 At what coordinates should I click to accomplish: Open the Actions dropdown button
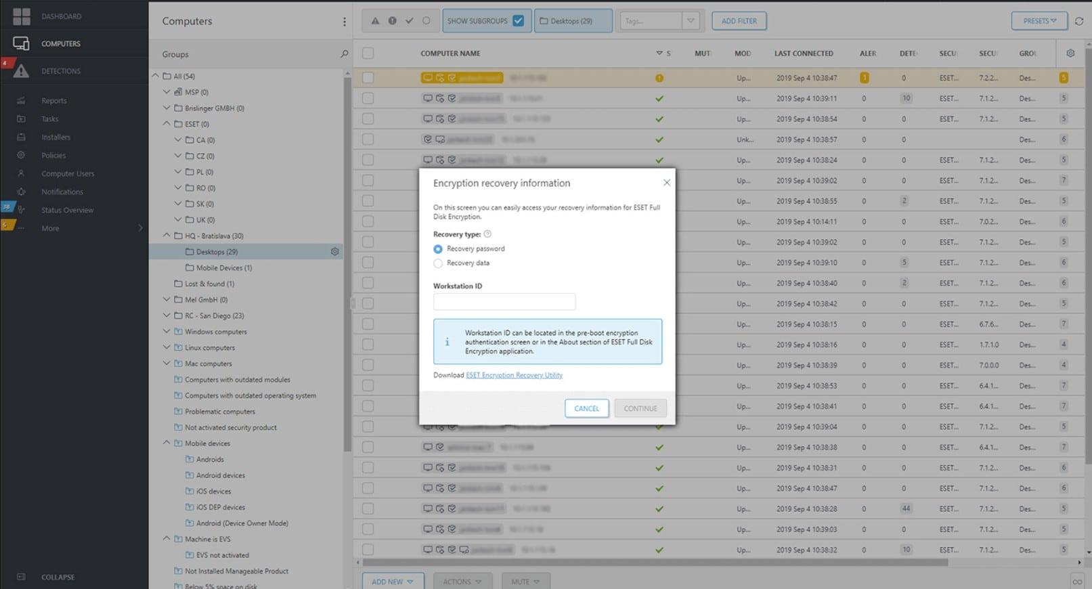pyautogui.click(x=462, y=582)
